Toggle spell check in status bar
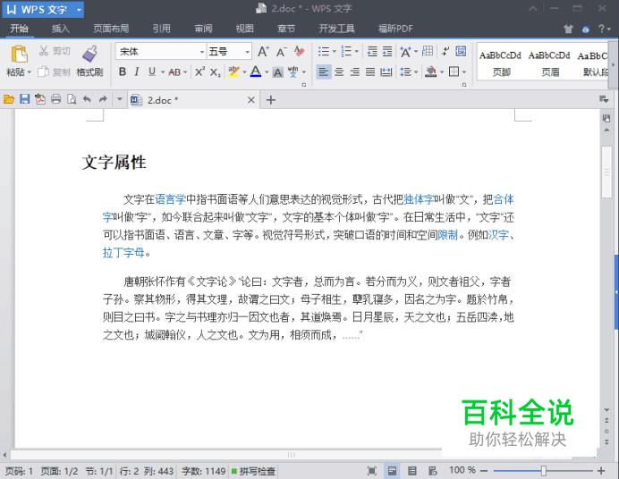 [x=253, y=471]
